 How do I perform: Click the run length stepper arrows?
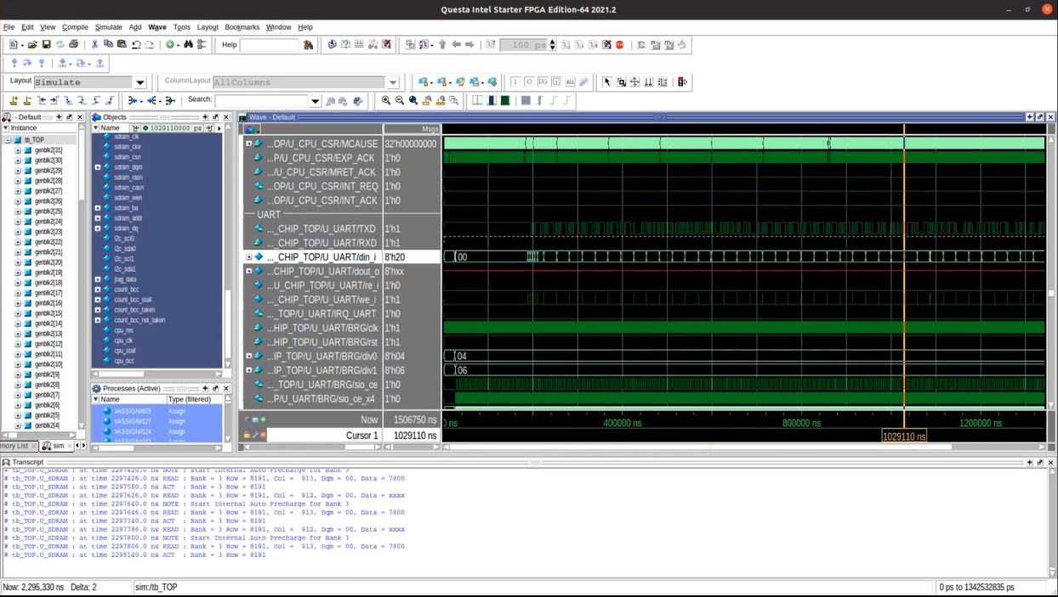pos(553,45)
